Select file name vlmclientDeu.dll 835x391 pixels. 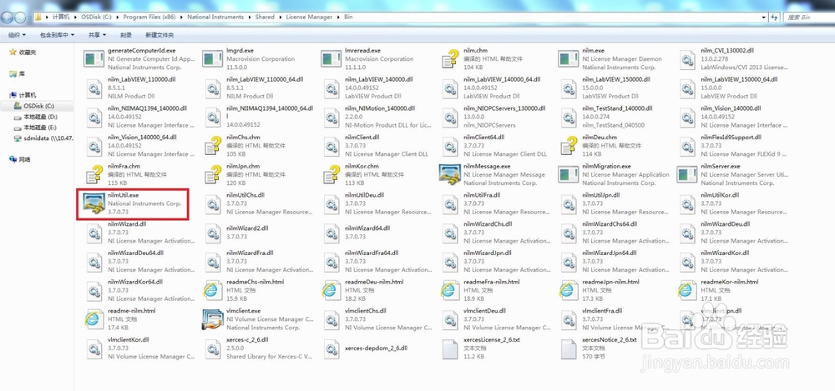[484, 311]
